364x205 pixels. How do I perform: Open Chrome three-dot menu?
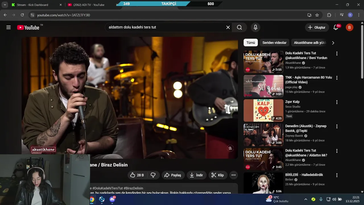[358, 15]
